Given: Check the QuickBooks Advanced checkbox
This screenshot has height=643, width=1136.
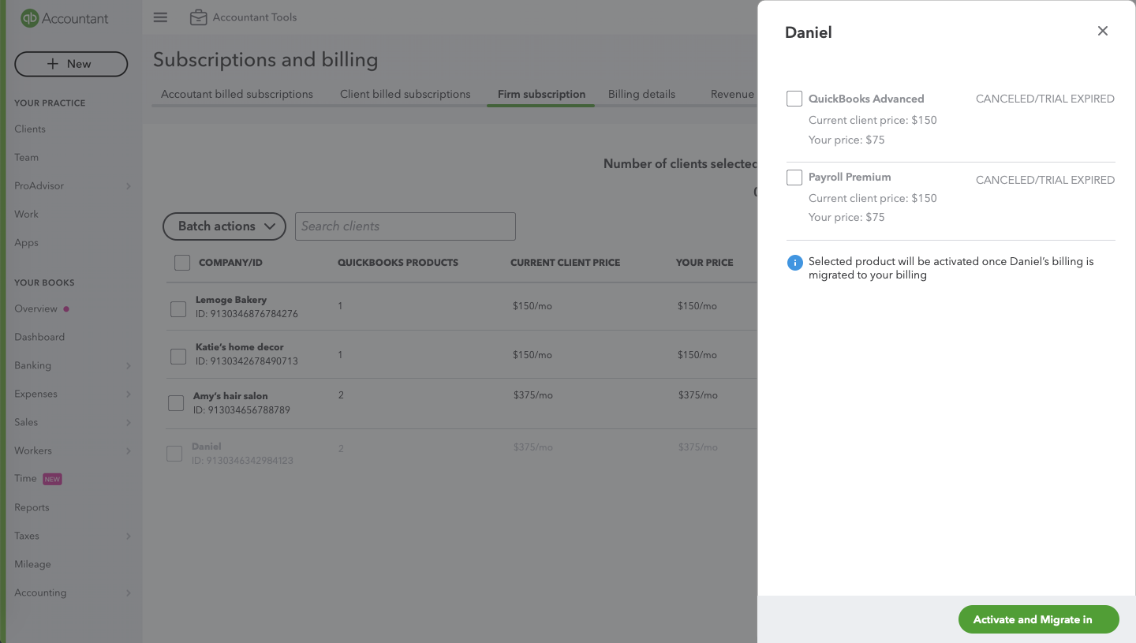Looking at the screenshot, I should (794, 99).
